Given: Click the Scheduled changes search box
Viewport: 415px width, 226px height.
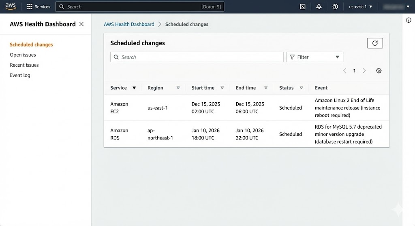Looking at the screenshot, I should click(x=197, y=57).
